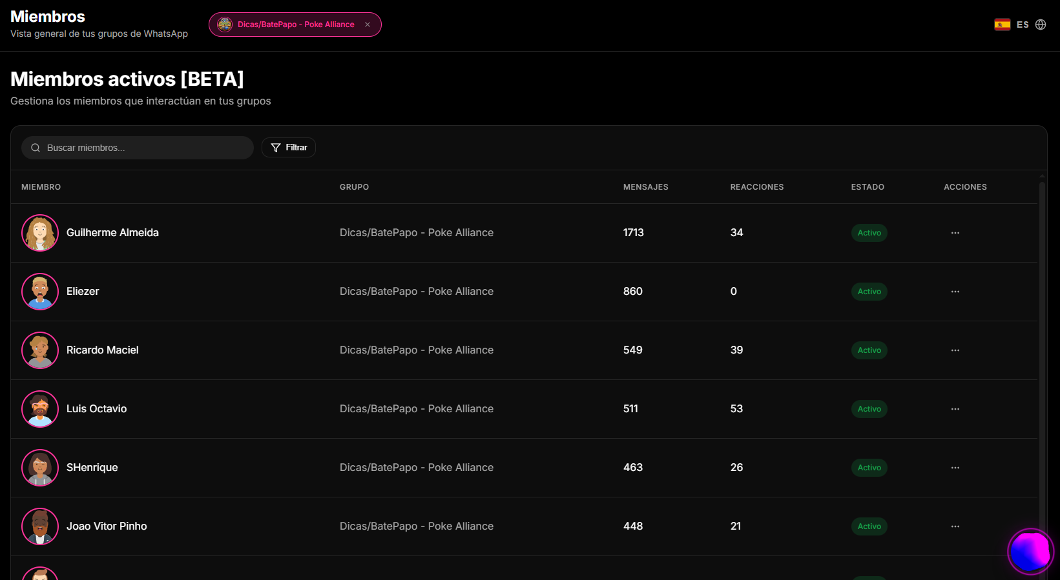Open actions menu for Guilherme Almeida

point(955,233)
